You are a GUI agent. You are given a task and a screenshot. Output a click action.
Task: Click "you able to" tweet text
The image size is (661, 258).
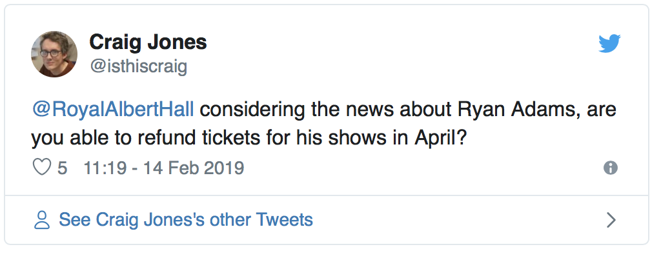81,137
